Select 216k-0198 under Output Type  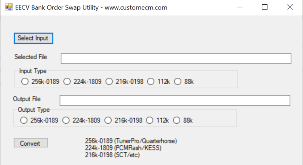click(108, 120)
